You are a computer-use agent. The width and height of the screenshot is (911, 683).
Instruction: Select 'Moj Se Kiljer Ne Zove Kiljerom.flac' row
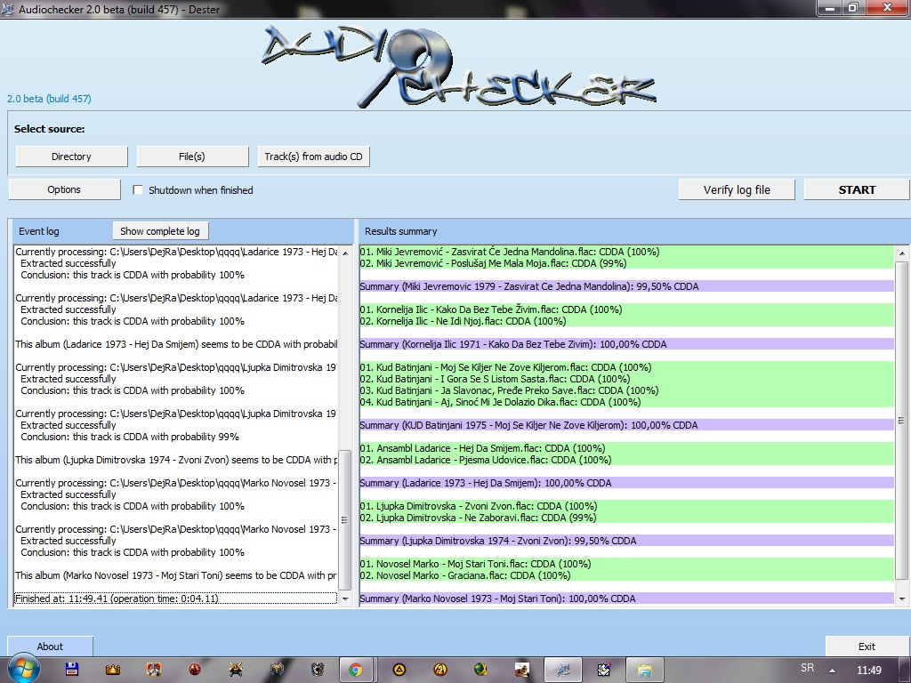[x=626, y=367]
